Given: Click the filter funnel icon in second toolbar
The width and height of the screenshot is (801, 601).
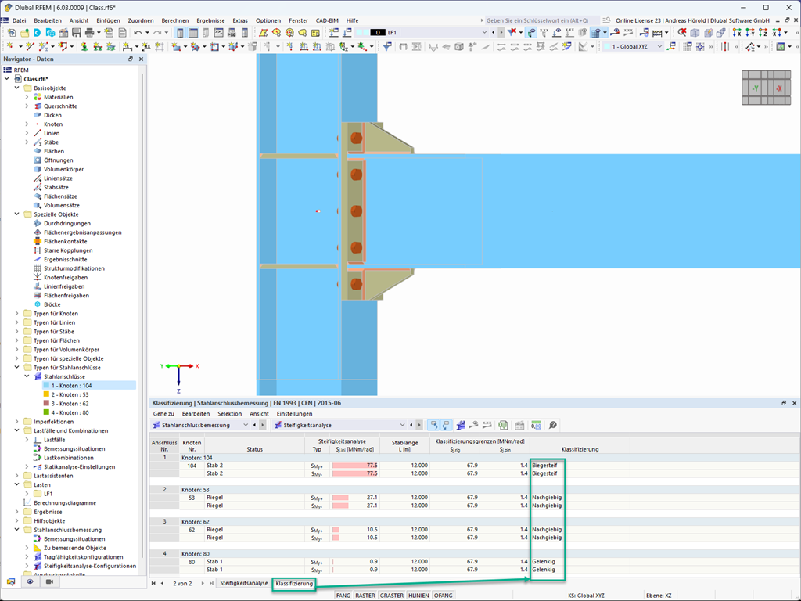Looking at the screenshot, I should coord(387,46).
